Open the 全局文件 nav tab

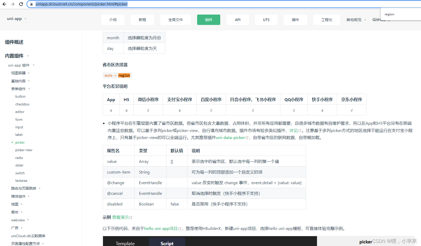(176, 20)
